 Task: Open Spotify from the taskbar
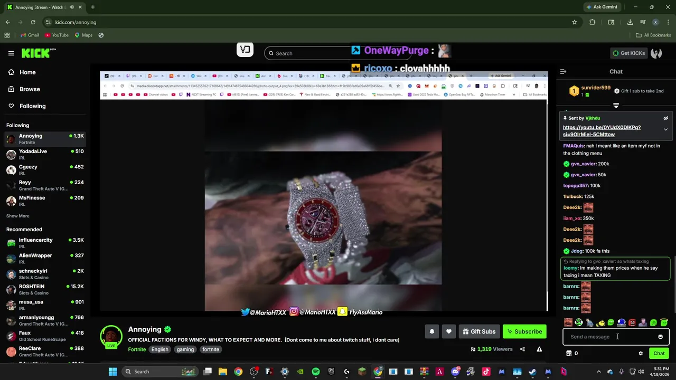coord(316,372)
